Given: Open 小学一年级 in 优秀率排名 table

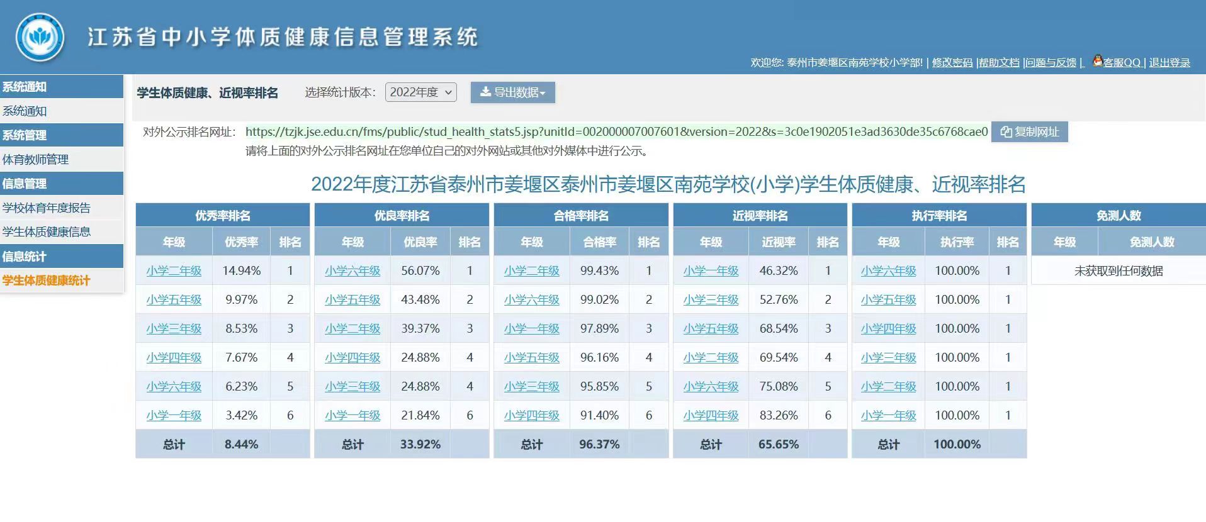Looking at the screenshot, I should point(174,416).
